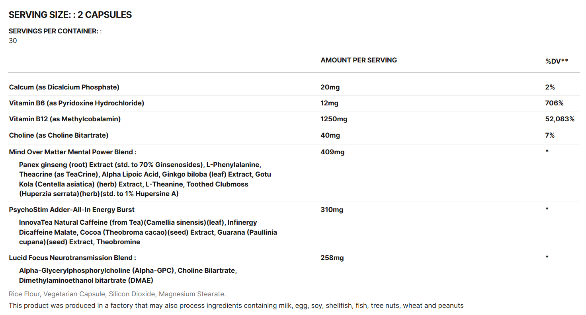Click the 706% daily value figure

pos(554,103)
